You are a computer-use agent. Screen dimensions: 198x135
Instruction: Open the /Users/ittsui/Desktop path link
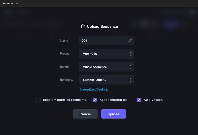pos(94,89)
